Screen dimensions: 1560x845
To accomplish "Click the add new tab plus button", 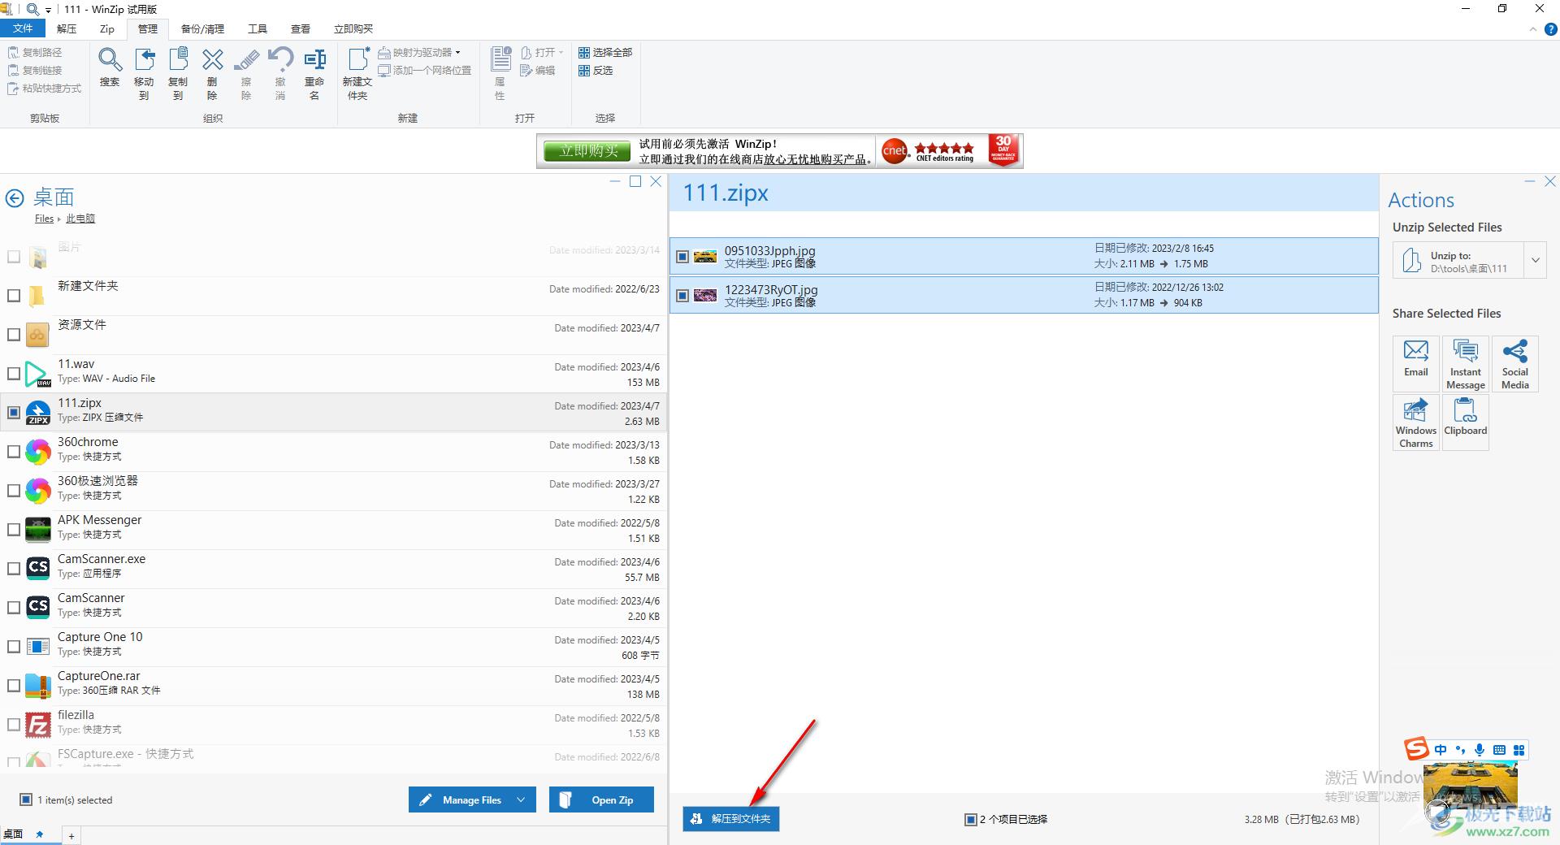I will (x=71, y=836).
